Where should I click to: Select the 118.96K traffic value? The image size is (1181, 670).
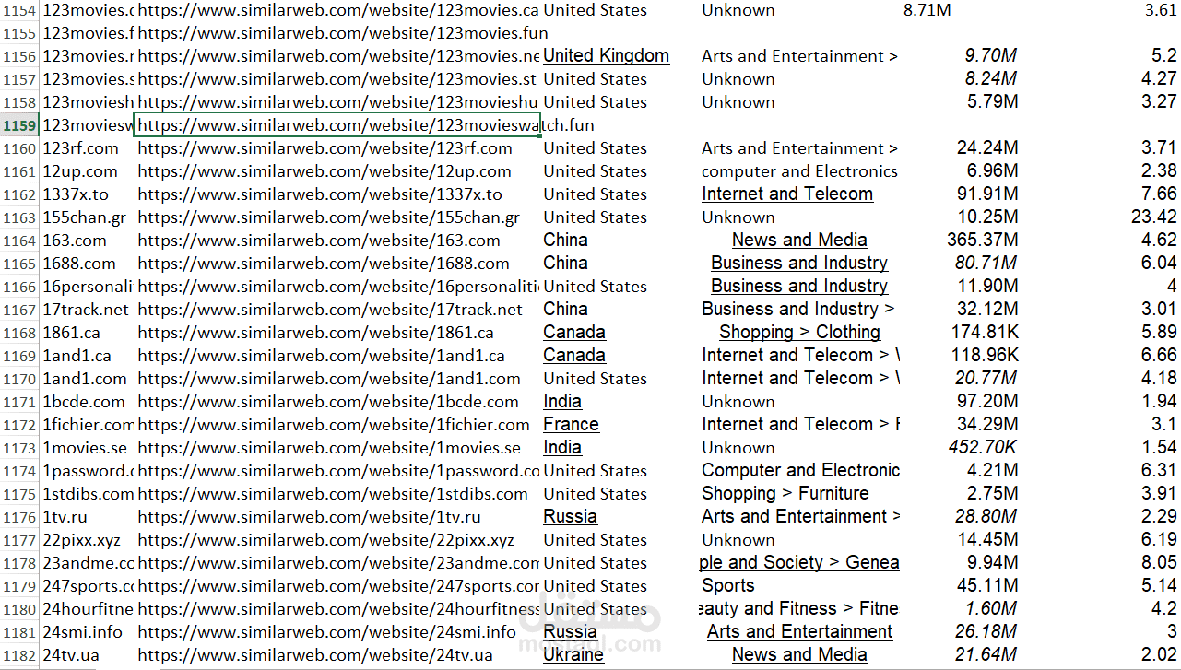coord(985,356)
